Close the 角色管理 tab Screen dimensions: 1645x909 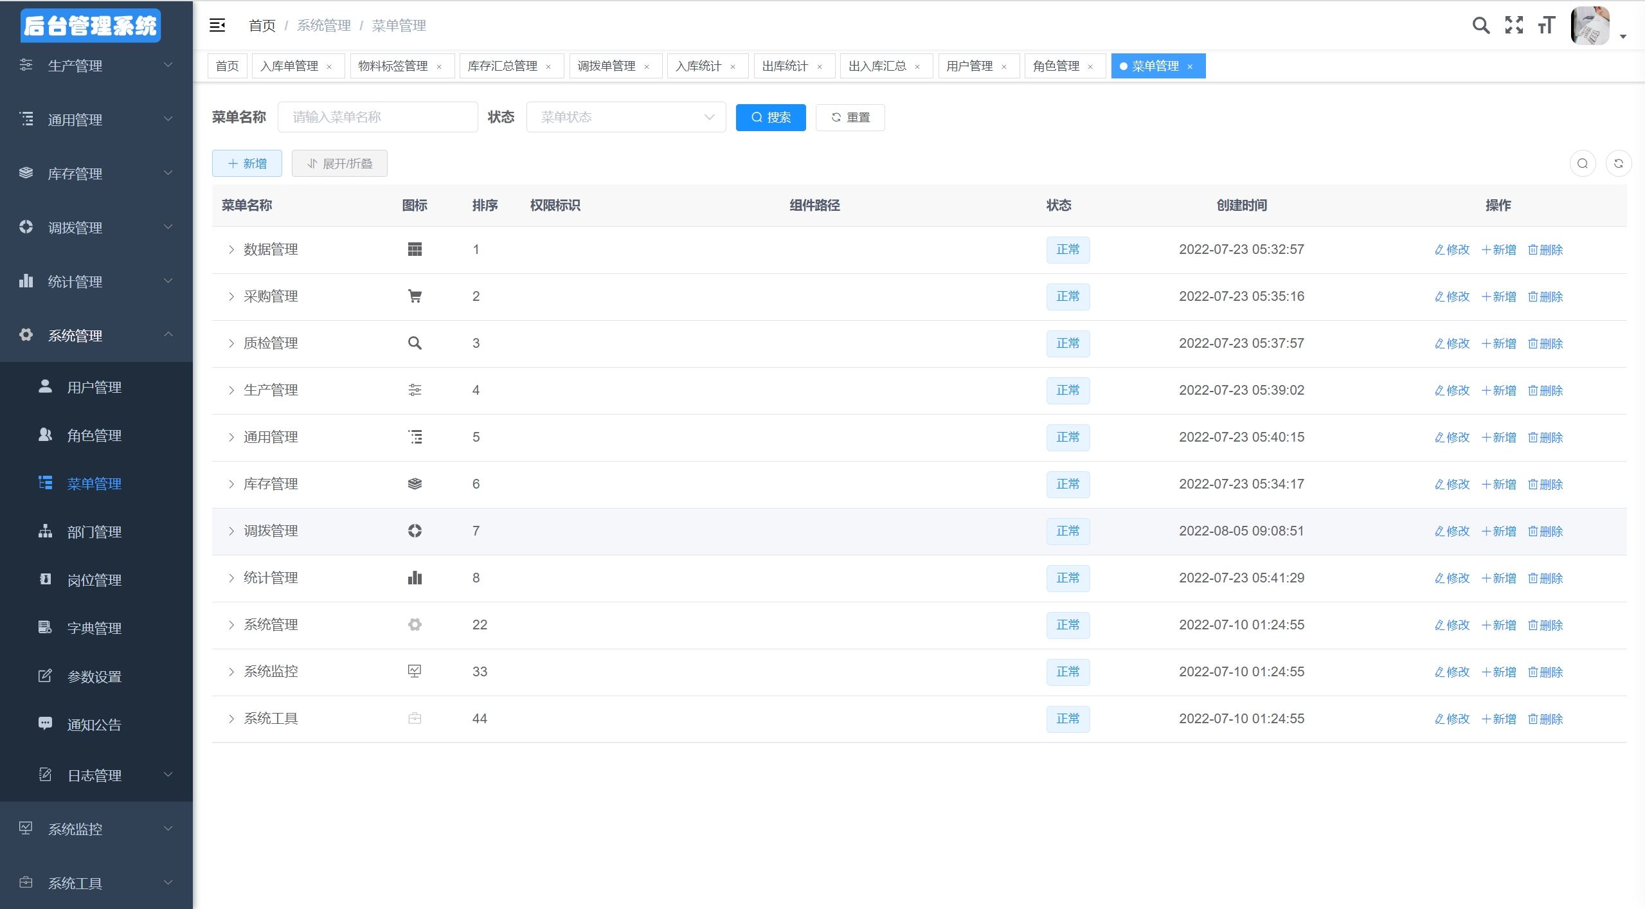1090,67
